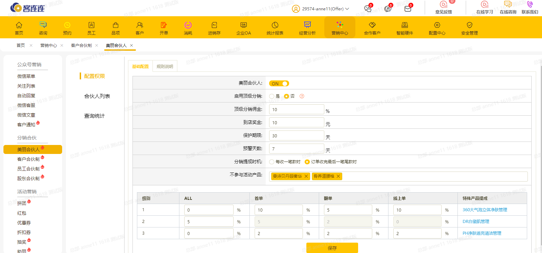Image resolution: width=542 pixels, height=253 pixels.
Task: Close the 客户合伙制 page tab
Action: (97, 46)
